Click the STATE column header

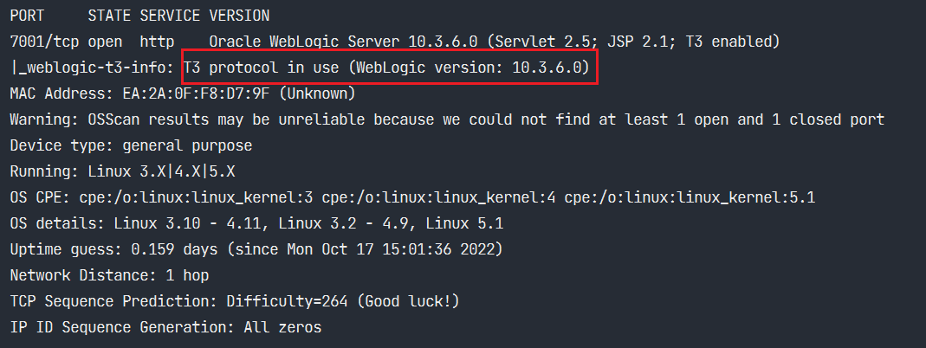coord(109,16)
